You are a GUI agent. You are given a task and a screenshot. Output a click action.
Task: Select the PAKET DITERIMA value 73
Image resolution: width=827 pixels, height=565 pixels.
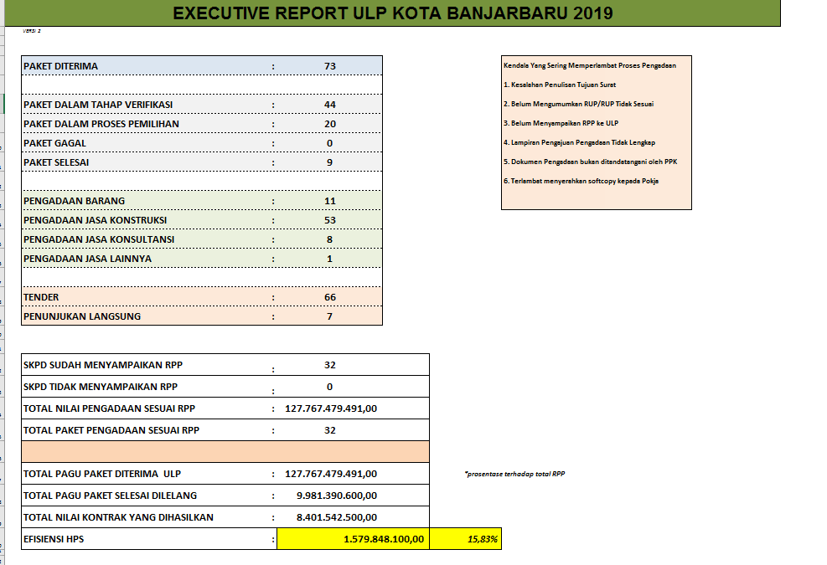point(330,66)
